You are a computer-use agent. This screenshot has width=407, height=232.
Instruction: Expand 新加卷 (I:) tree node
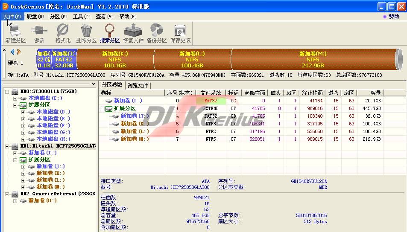tap(15, 153)
